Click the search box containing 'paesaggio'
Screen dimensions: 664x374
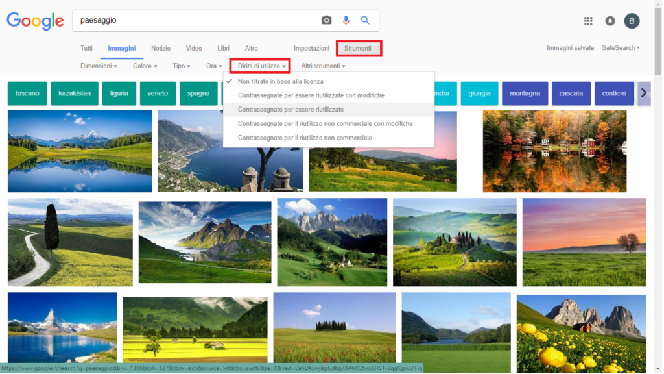(195, 20)
